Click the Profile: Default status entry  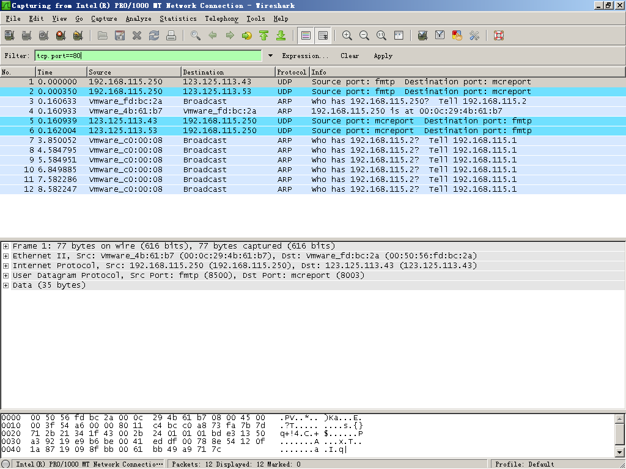(x=525, y=464)
